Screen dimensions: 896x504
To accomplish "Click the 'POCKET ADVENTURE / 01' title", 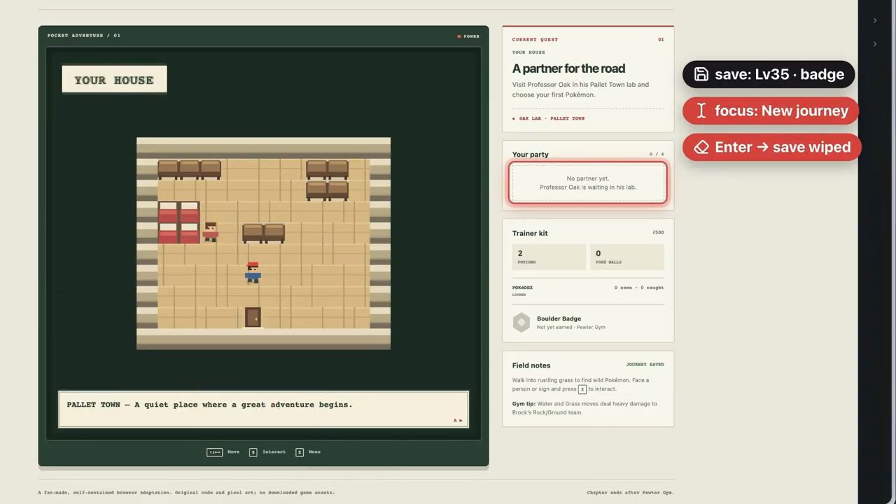I will coord(84,36).
